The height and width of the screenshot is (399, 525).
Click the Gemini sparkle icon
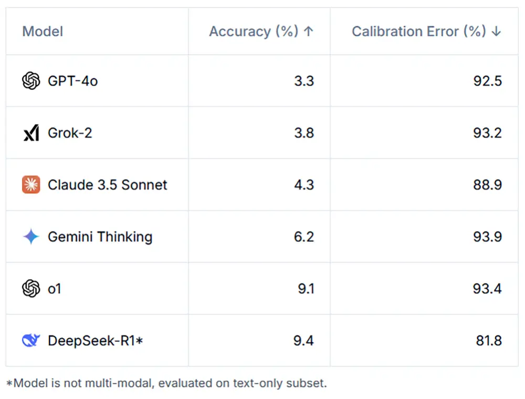(x=31, y=236)
